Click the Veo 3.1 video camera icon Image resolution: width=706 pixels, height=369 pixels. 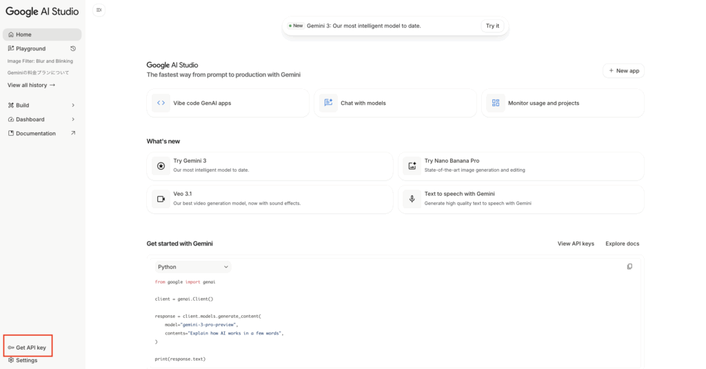pyautogui.click(x=161, y=199)
